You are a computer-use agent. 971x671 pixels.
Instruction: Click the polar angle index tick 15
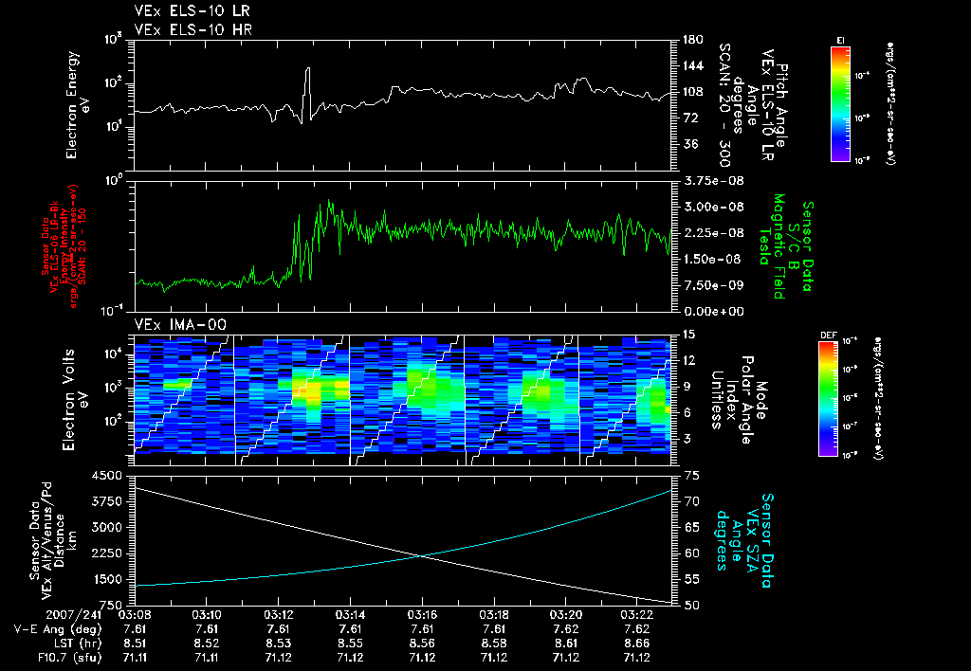[x=688, y=335]
